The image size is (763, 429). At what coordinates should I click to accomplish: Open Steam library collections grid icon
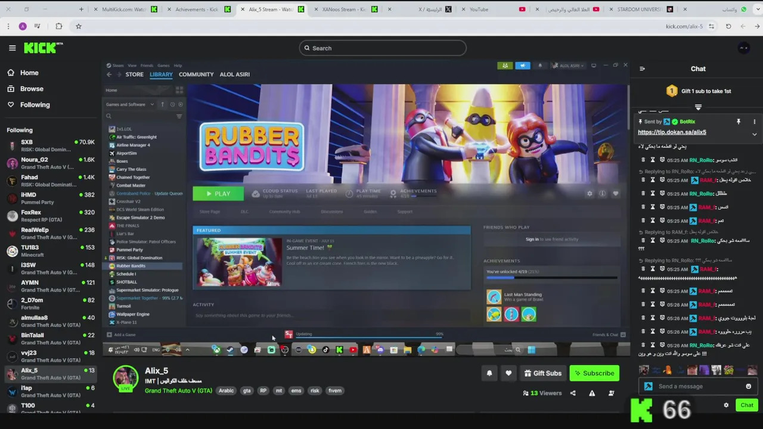point(179,90)
